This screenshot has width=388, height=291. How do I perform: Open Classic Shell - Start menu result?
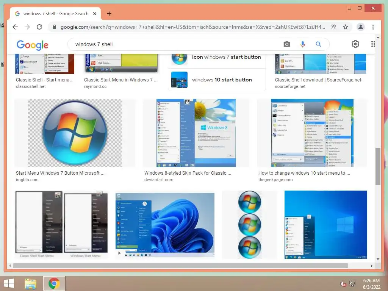44,80
